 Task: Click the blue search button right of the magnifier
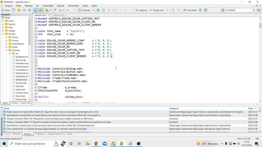click(259, 10)
